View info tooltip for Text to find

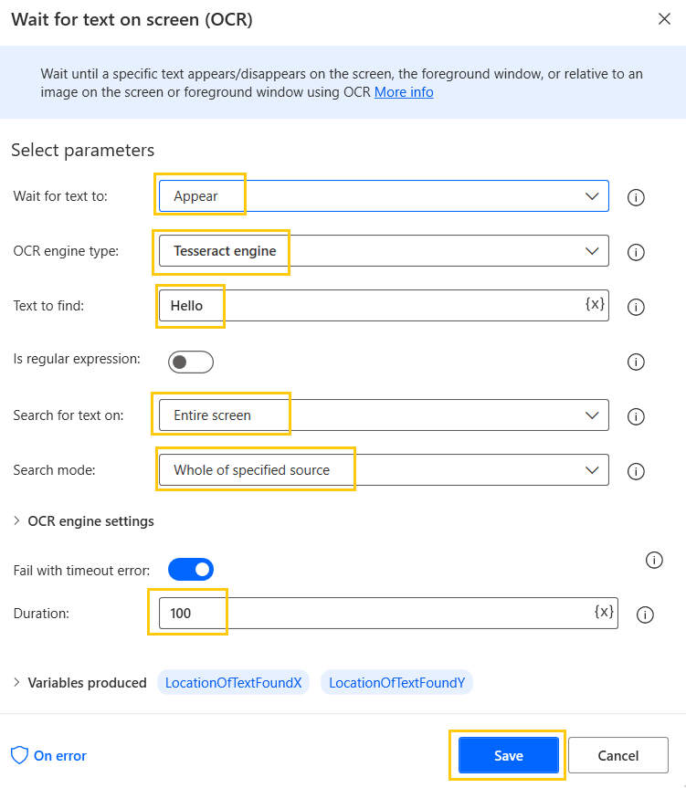coord(636,307)
